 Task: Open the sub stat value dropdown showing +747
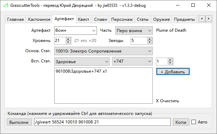coord(132,61)
